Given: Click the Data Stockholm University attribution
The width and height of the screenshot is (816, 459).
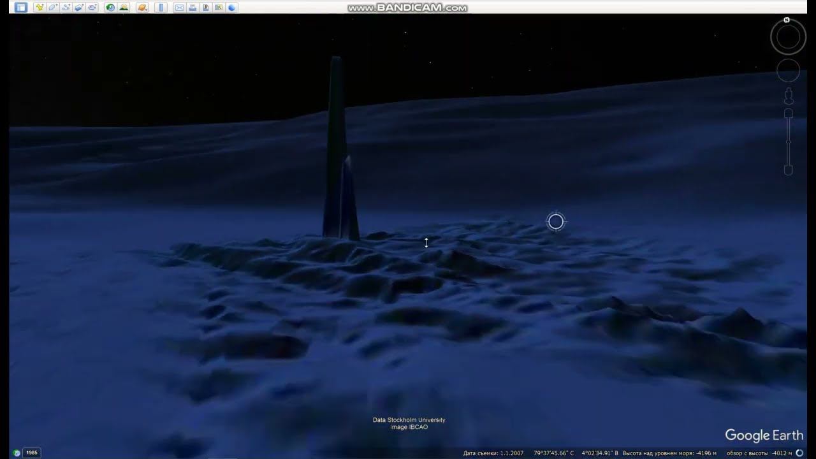Looking at the screenshot, I should (x=409, y=420).
